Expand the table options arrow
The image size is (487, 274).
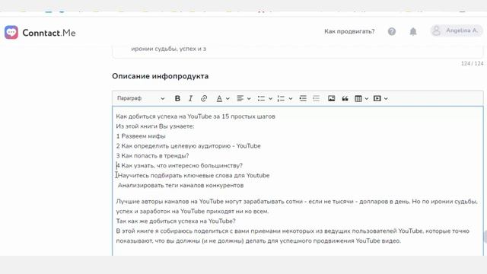pos(367,99)
